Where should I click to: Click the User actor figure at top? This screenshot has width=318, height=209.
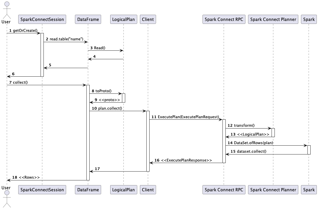coord(7,10)
